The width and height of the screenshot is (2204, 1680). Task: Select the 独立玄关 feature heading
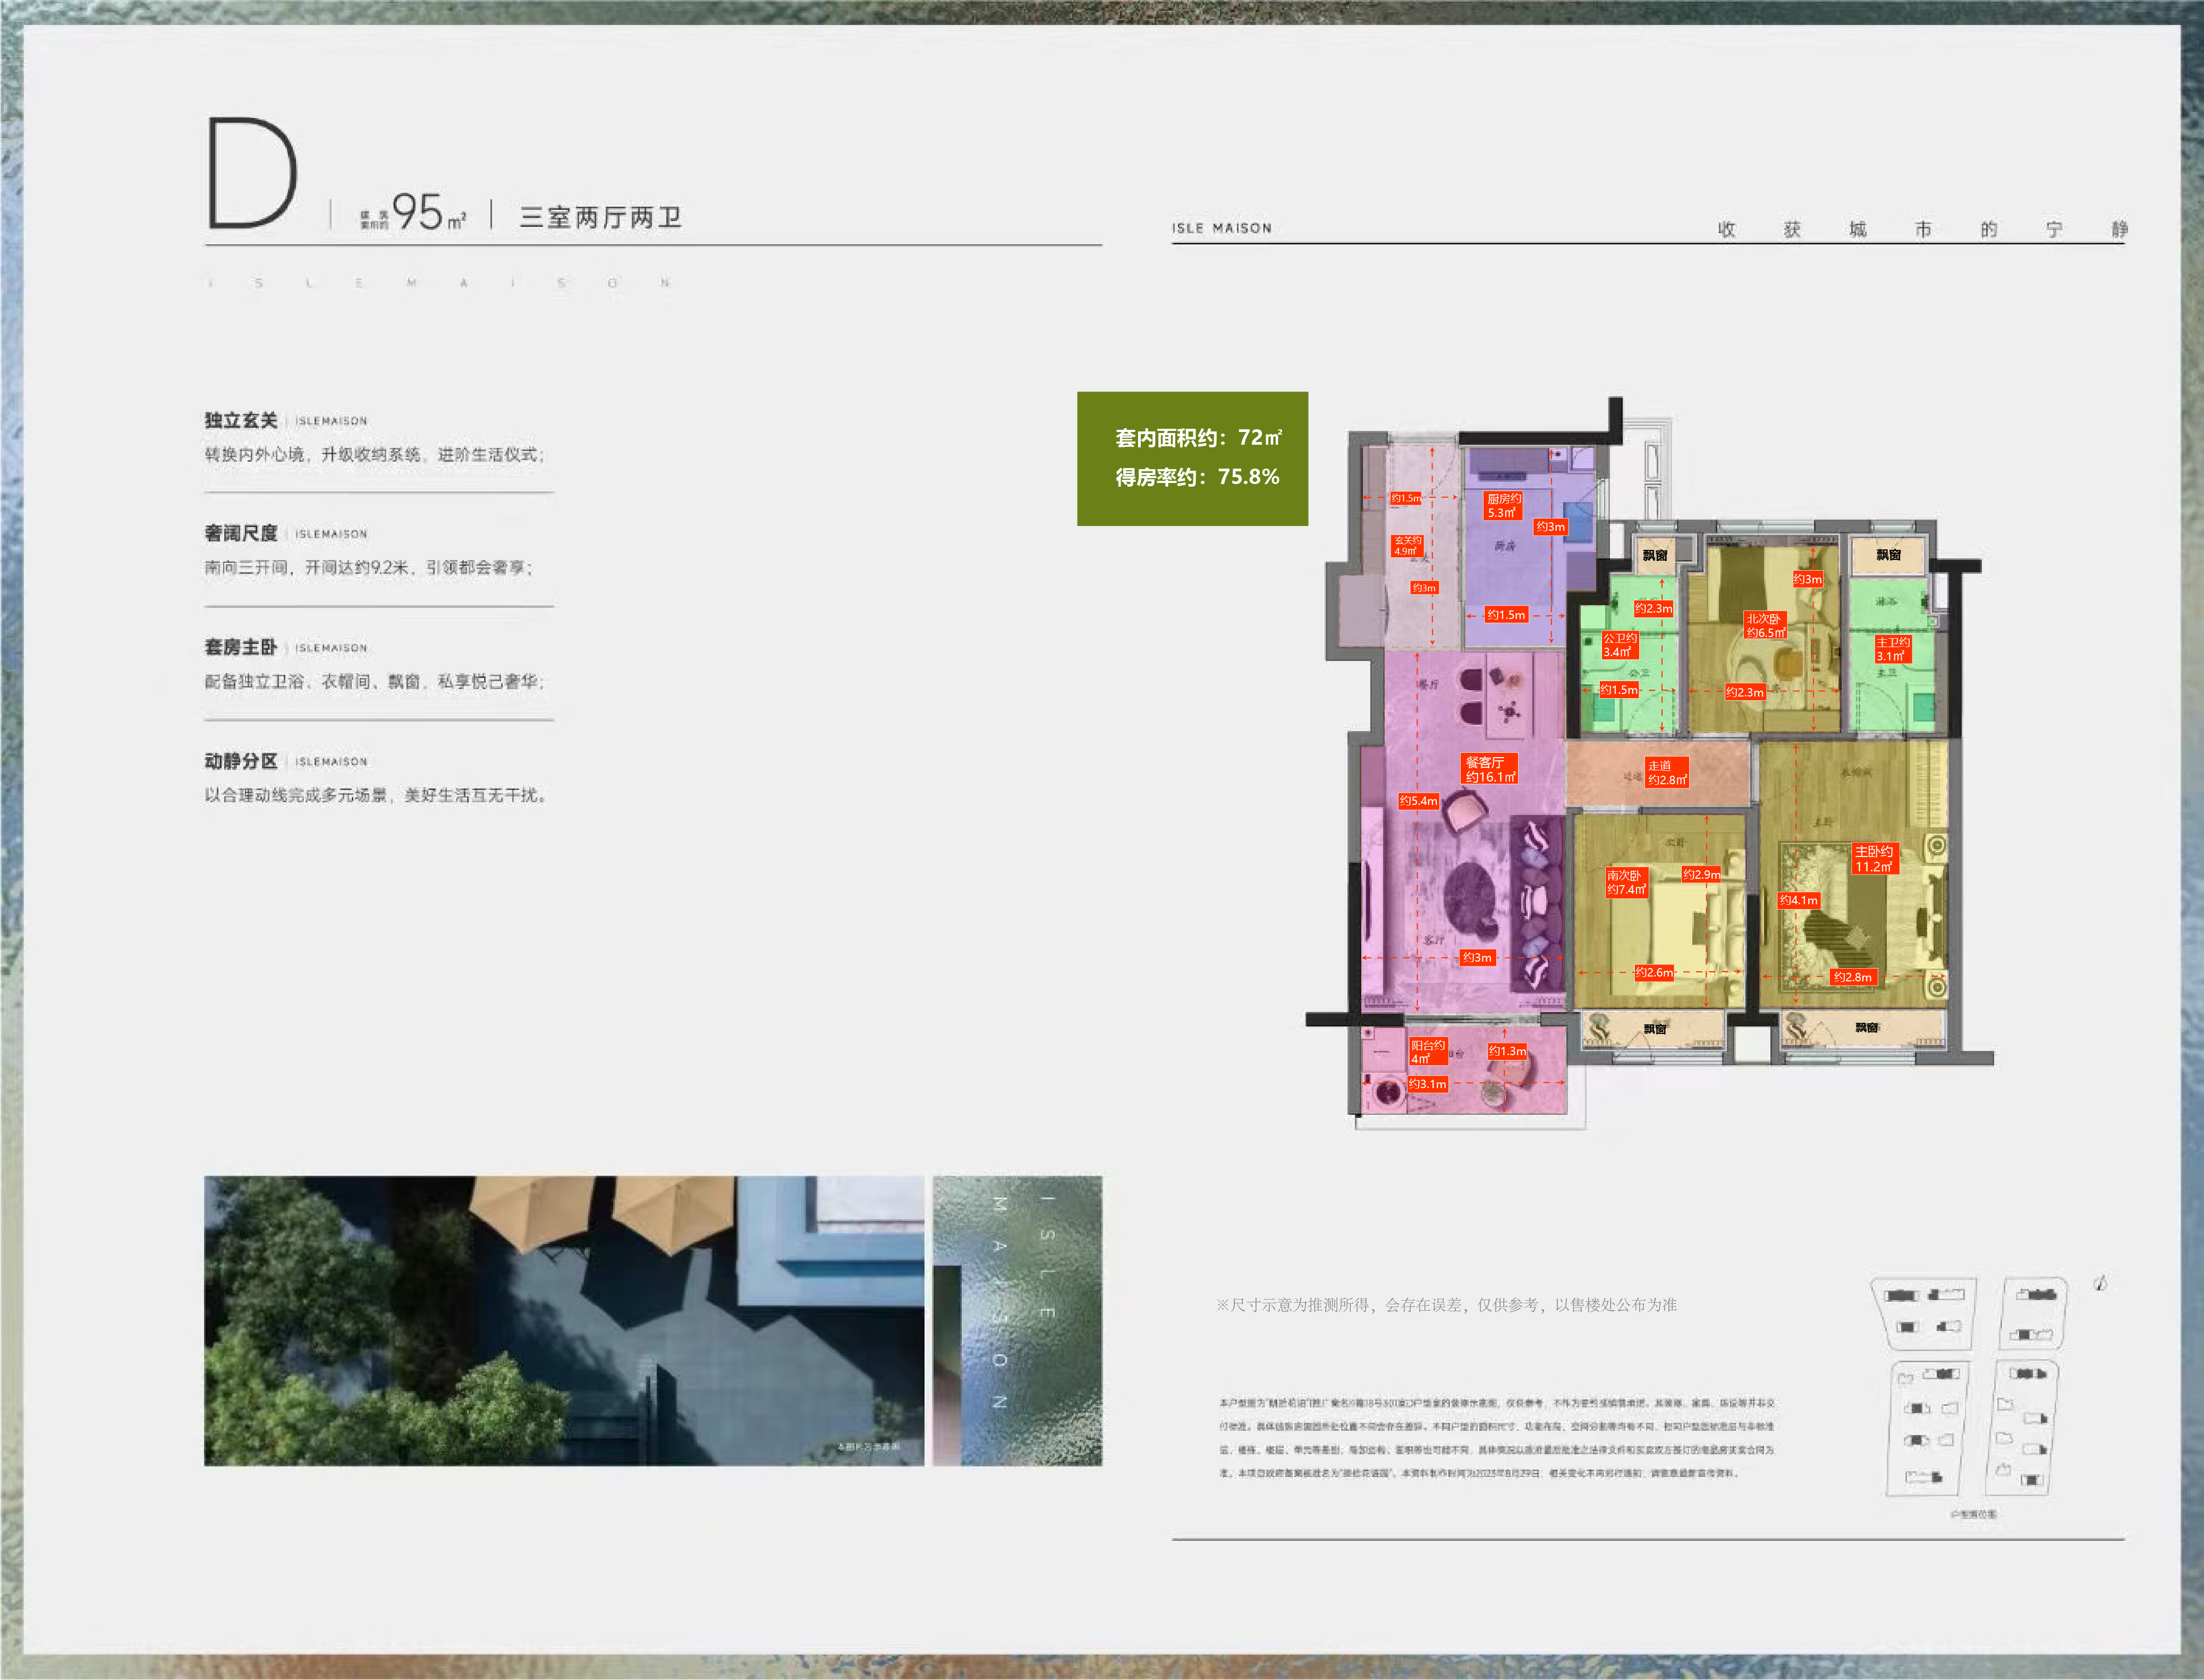pos(241,420)
